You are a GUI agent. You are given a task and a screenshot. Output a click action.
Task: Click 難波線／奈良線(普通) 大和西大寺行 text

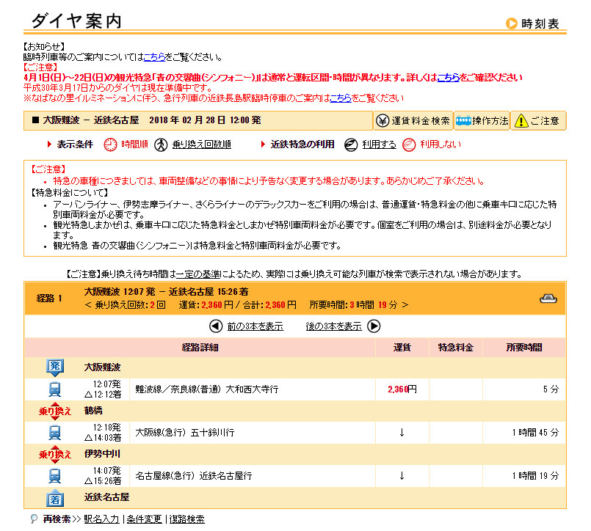(206, 389)
